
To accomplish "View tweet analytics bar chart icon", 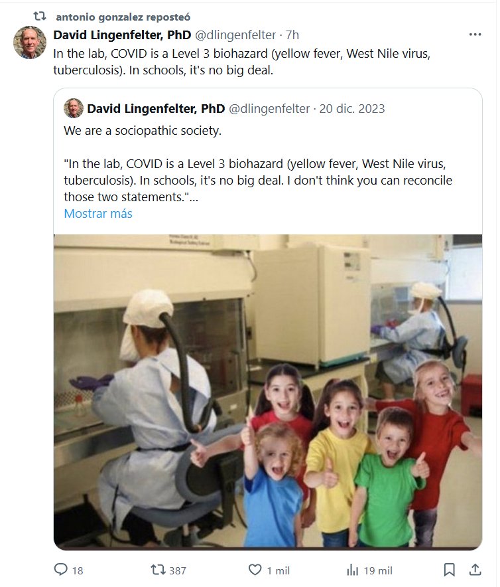I will coord(352,570).
